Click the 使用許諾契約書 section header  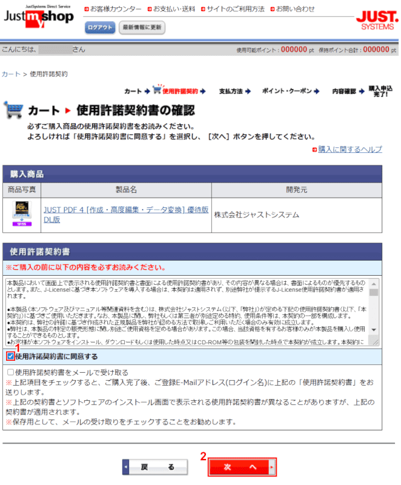pos(192,252)
